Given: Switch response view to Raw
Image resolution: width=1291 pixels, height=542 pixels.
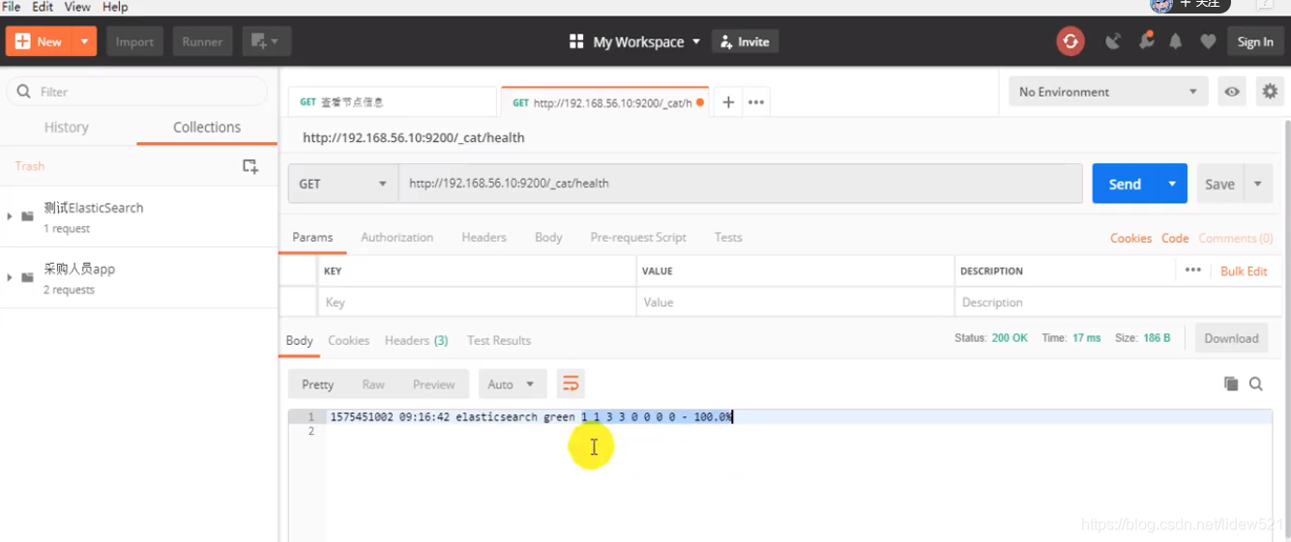Looking at the screenshot, I should [373, 384].
